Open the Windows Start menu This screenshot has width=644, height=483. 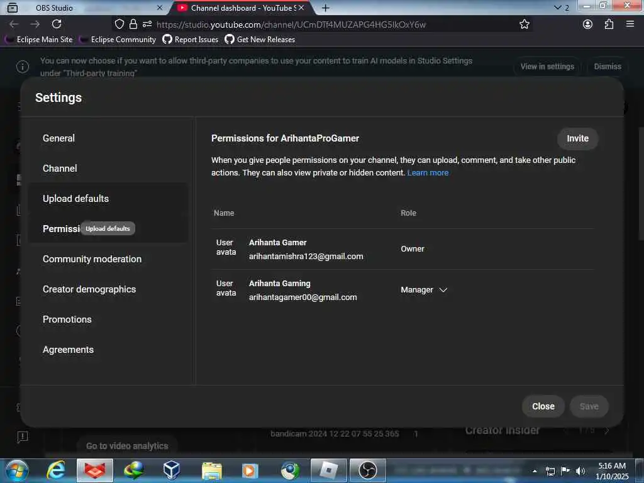(x=17, y=470)
